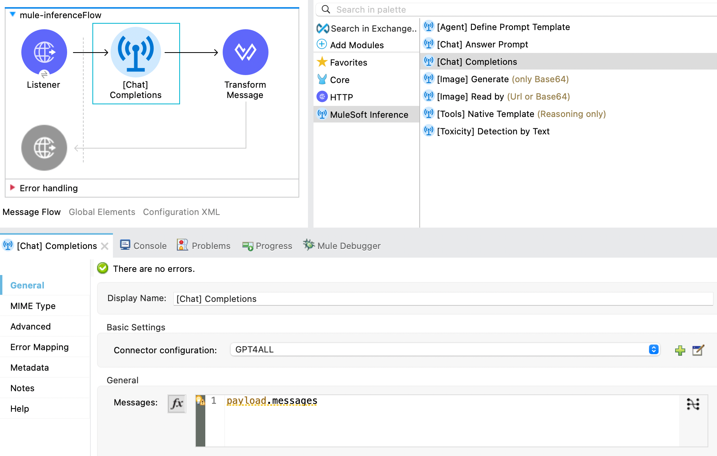Edit the GPT4ALL connector configuration
Image resolution: width=717 pixels, height=456 pixels.
[x=698, y=350]
